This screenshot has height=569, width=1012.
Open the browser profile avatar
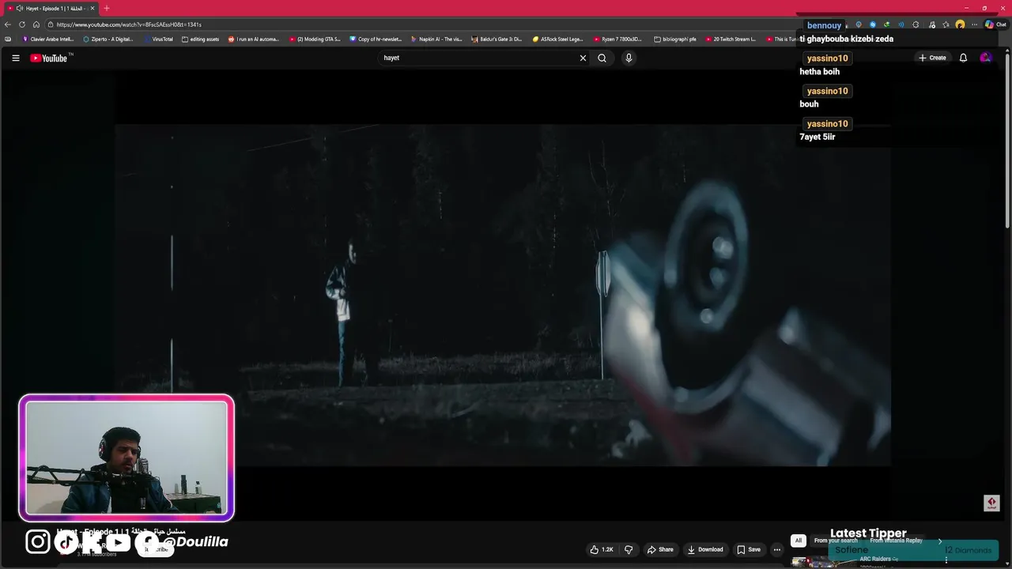(x=960, y=24)
